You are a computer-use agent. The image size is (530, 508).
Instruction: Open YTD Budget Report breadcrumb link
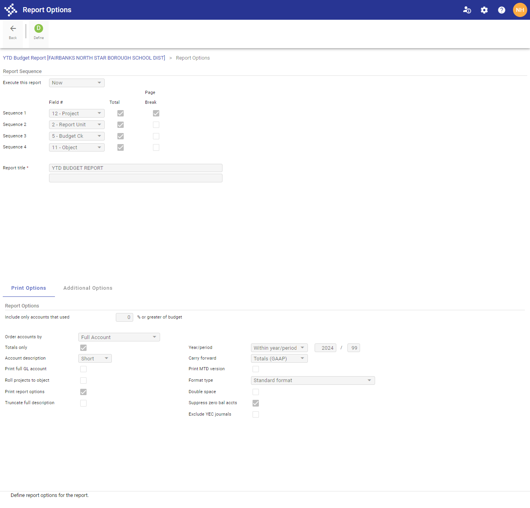coord(84,58)
